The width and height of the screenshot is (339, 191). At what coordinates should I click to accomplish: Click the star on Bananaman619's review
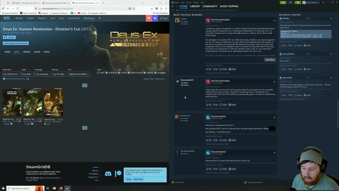[x=274, y=81]
